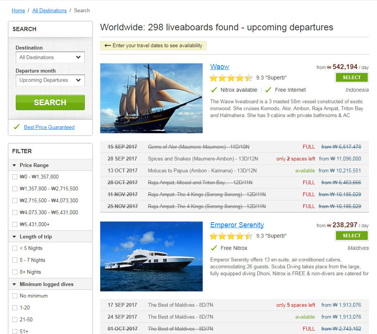Collapse the Length of trip section
377x334 pixels.
tap(14, 236)
